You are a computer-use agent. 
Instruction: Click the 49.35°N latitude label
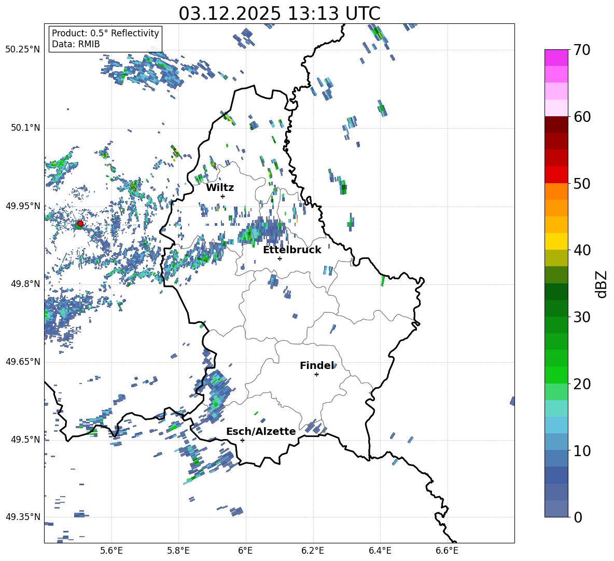click(x=23, y=517)
